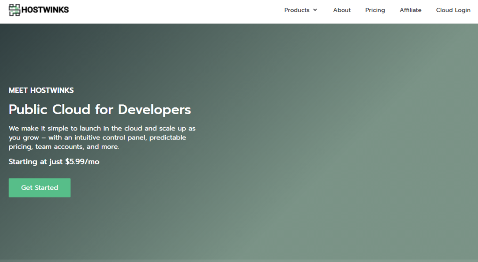Visit the Affiliate page
Viewport: 478px width, 262px height.
(x=410, y=10)
